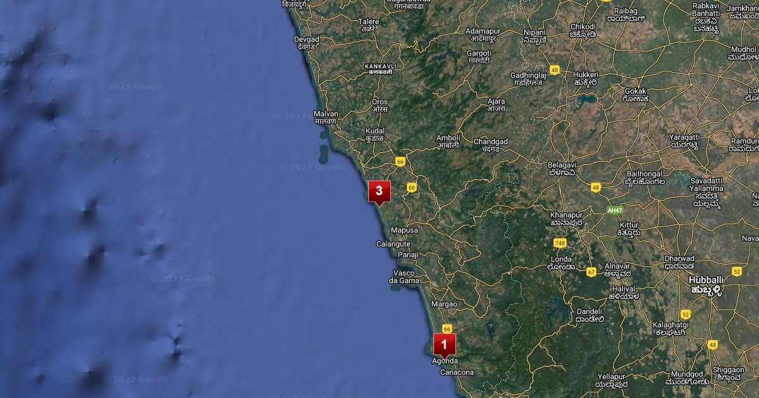Image resolution: width=759 pixels, height=398 pixels.
Task: Click the Margao town label
Action: click(444, 304)
